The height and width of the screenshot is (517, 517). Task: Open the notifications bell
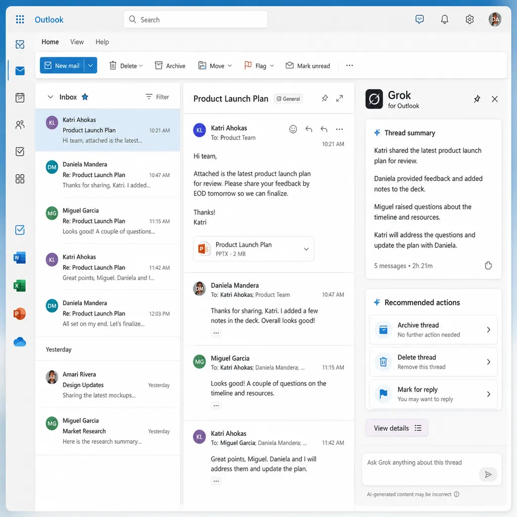444,20
